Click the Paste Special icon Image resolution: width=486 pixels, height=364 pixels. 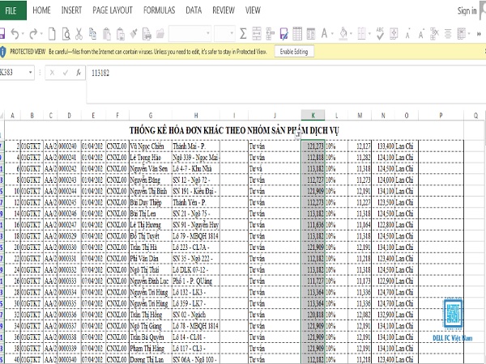point(120,33)
